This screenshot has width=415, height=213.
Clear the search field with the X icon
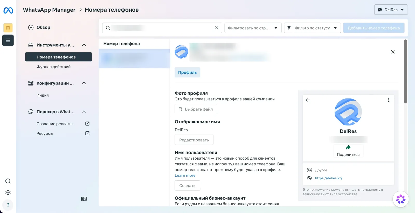click(217, 28)
